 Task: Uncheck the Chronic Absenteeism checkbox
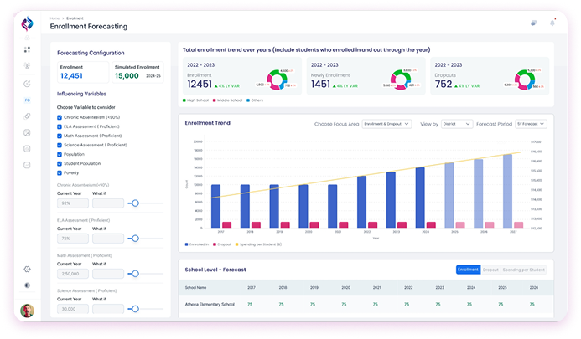click(60, 118)
